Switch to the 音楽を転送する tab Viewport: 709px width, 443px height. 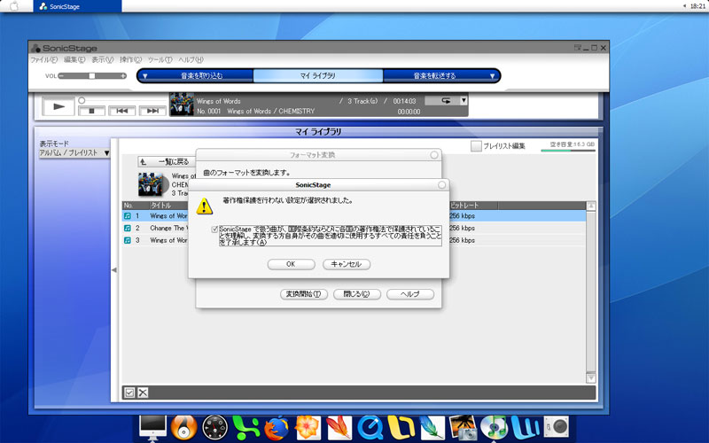click(434, 76)
